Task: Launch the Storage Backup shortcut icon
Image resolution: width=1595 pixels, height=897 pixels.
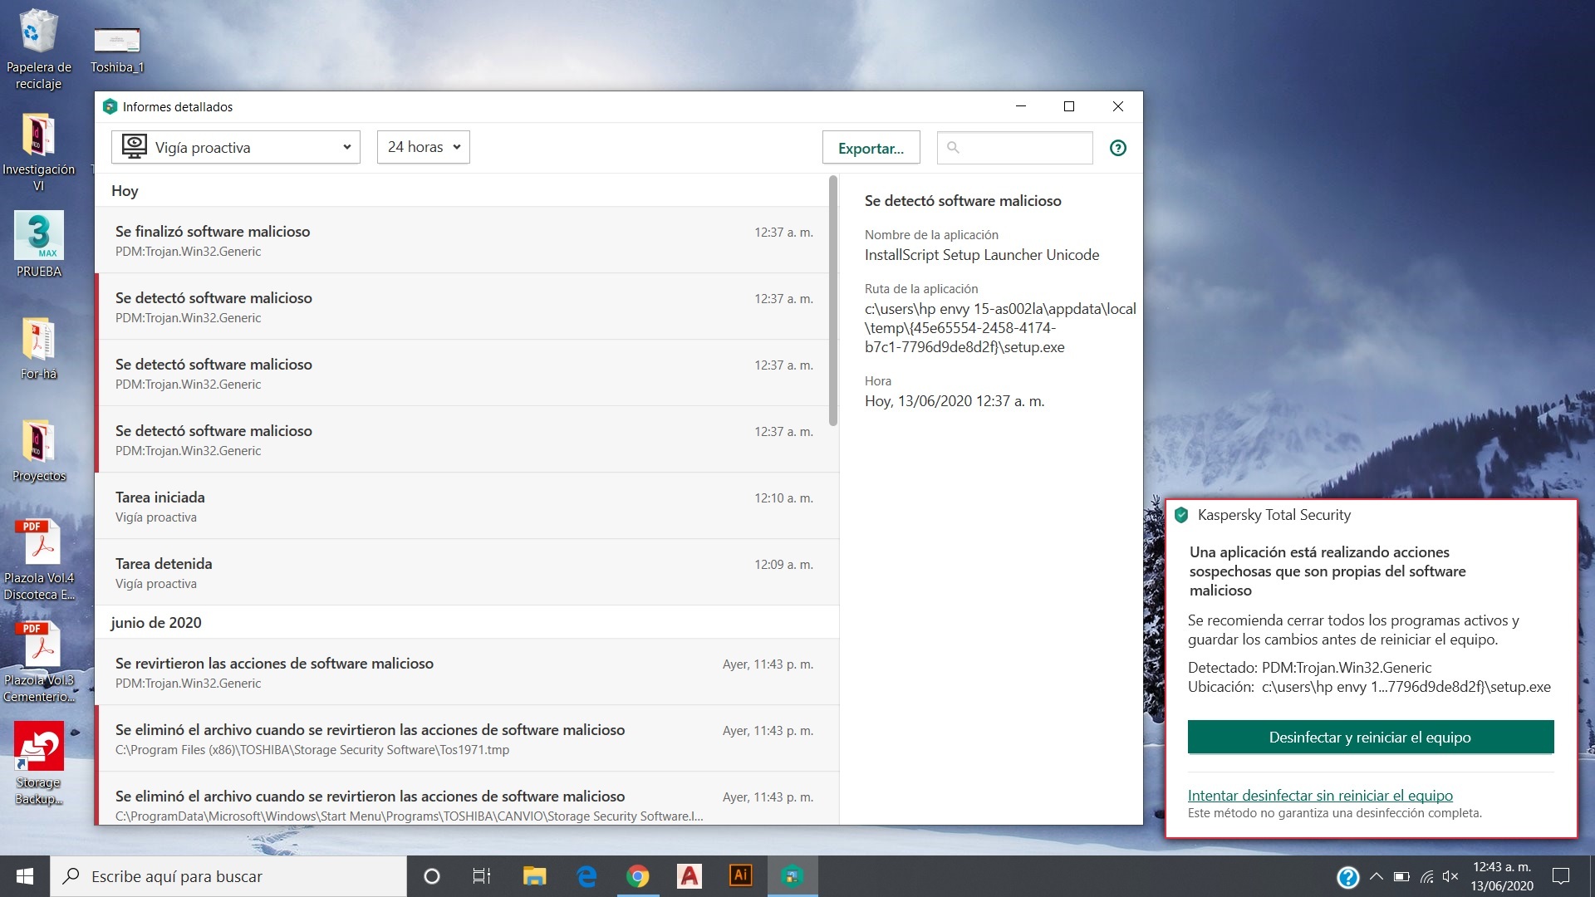Action: 38,764
